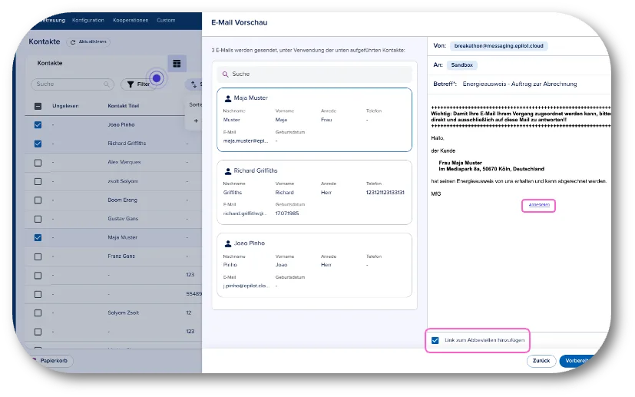
Task: Click the refresh icon on Aktualisieren
Action: pos(73,42)
